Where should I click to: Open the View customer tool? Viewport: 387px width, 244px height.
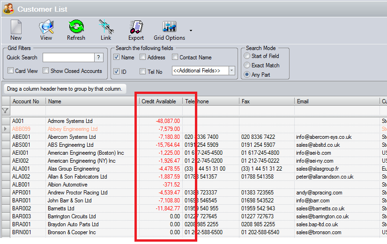click(46, 30)
